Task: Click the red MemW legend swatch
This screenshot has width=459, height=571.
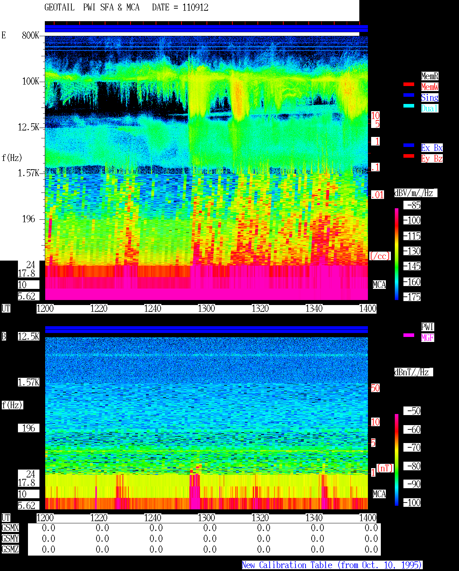Action: [409, 84]
